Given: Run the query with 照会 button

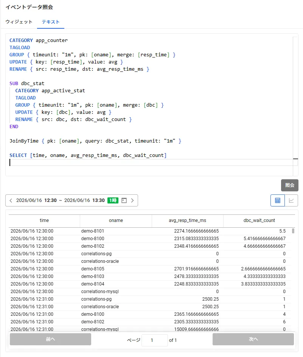Looking at the screenshot, I should (x=289, y=185).
